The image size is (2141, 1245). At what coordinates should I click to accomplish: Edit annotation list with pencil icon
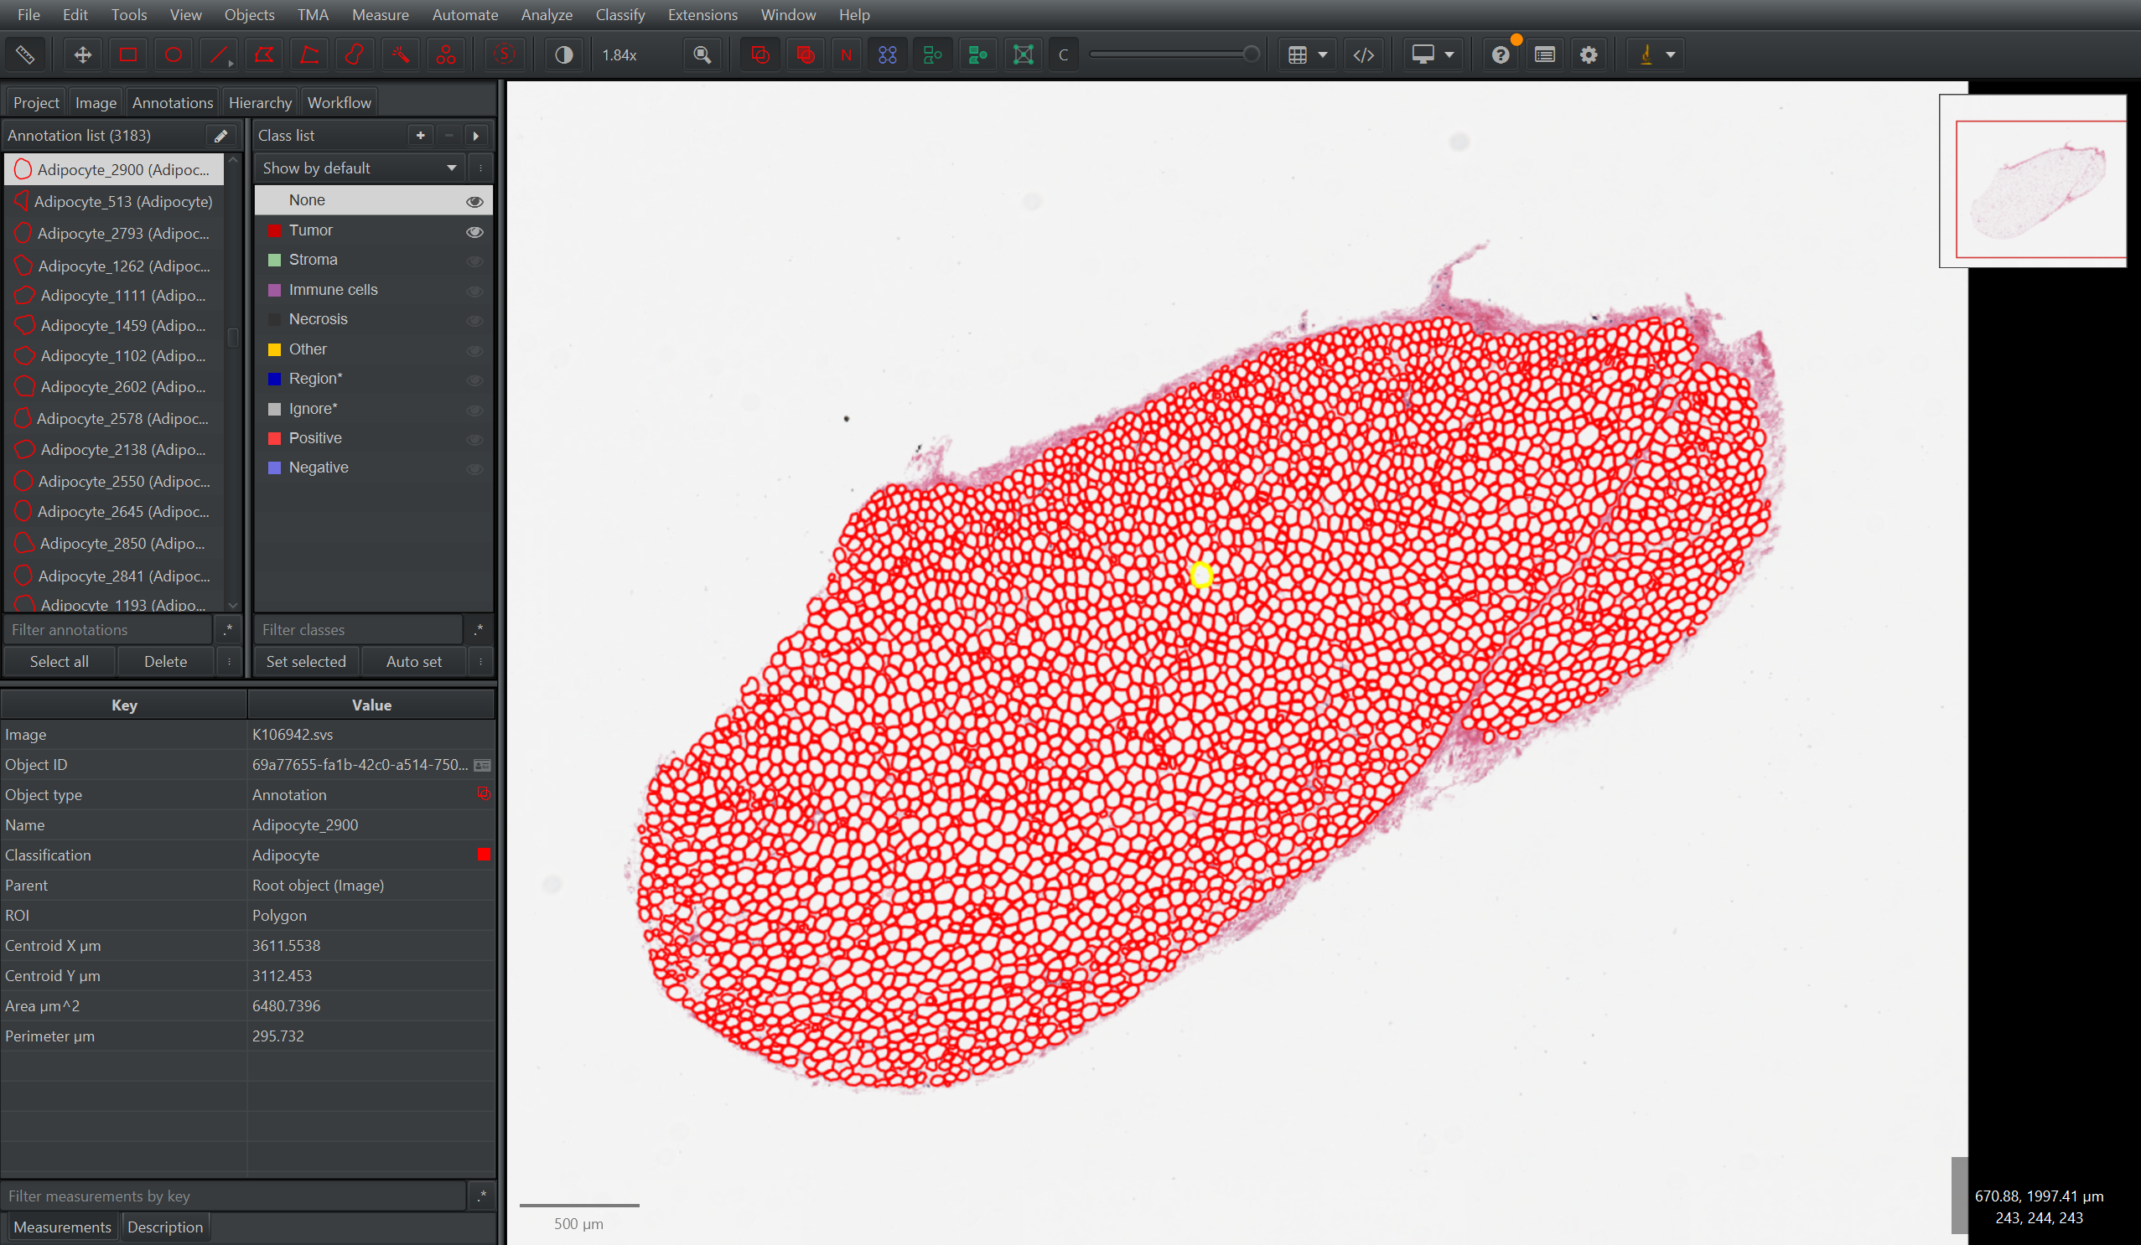point(221,136)
